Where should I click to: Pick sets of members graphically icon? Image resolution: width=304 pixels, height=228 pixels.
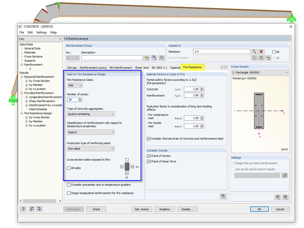pyautogui.click(x=254, y=58)
